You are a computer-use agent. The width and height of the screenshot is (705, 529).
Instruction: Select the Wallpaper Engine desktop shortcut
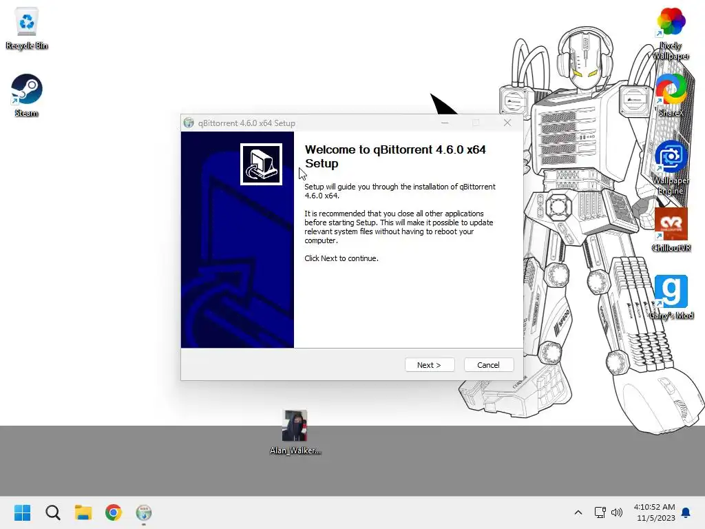click(671, 168)
